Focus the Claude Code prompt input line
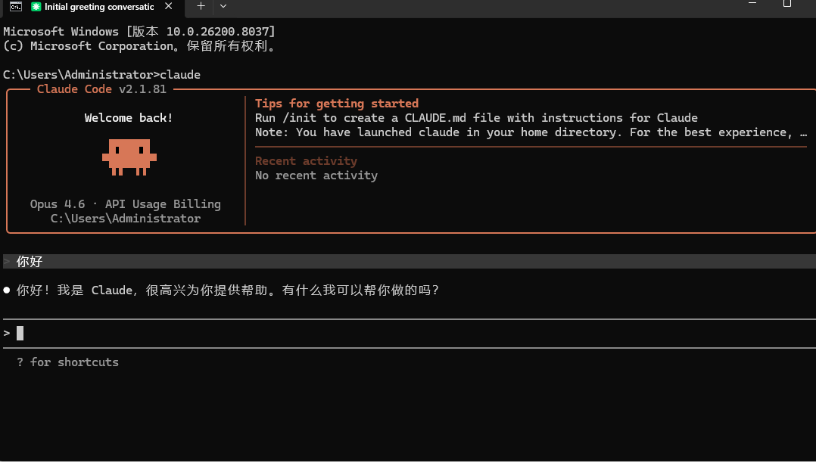The height and width of the screenshot is (466, 816). click(x=410, y=333)
